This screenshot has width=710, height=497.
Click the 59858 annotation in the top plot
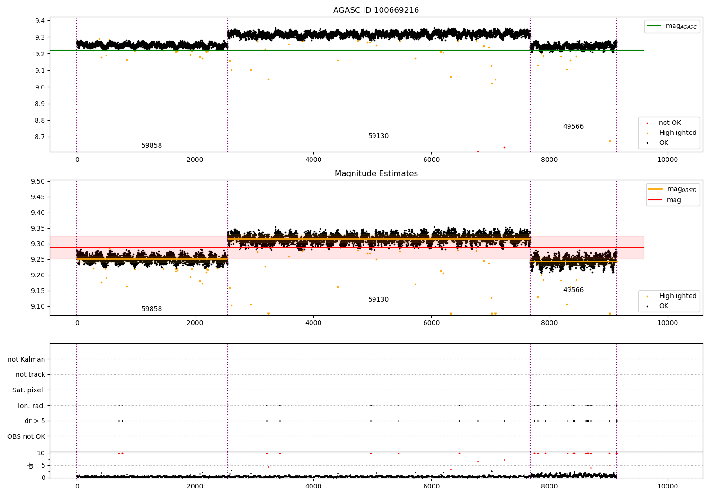[151, 146]
